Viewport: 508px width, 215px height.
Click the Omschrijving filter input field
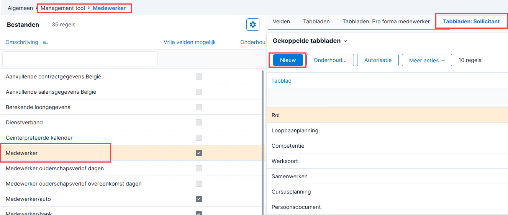80,59
